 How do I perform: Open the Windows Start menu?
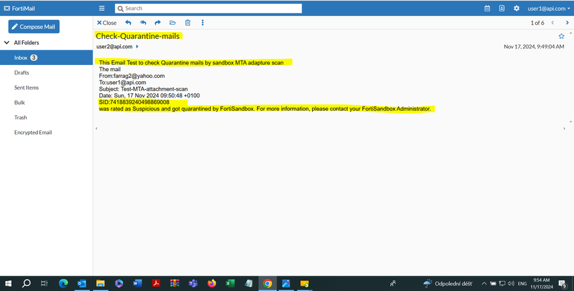point(8,284)
